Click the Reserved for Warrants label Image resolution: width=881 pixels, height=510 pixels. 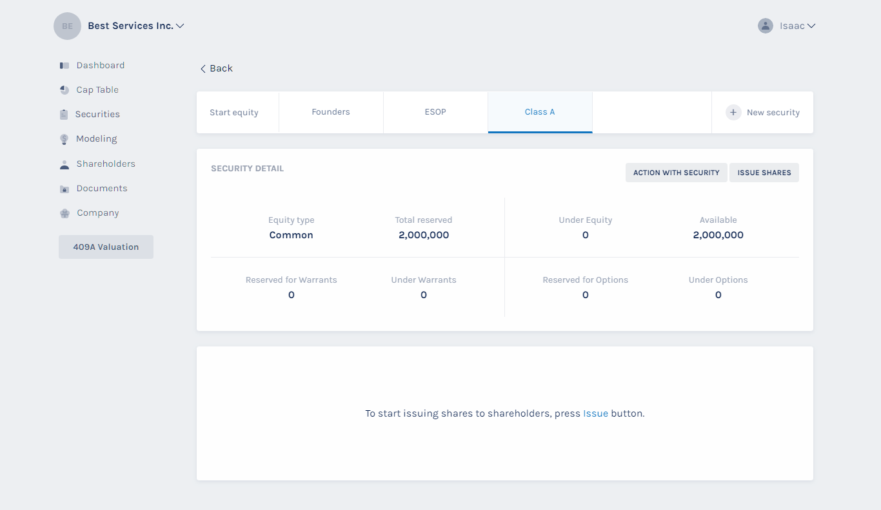tap(292, 280)
